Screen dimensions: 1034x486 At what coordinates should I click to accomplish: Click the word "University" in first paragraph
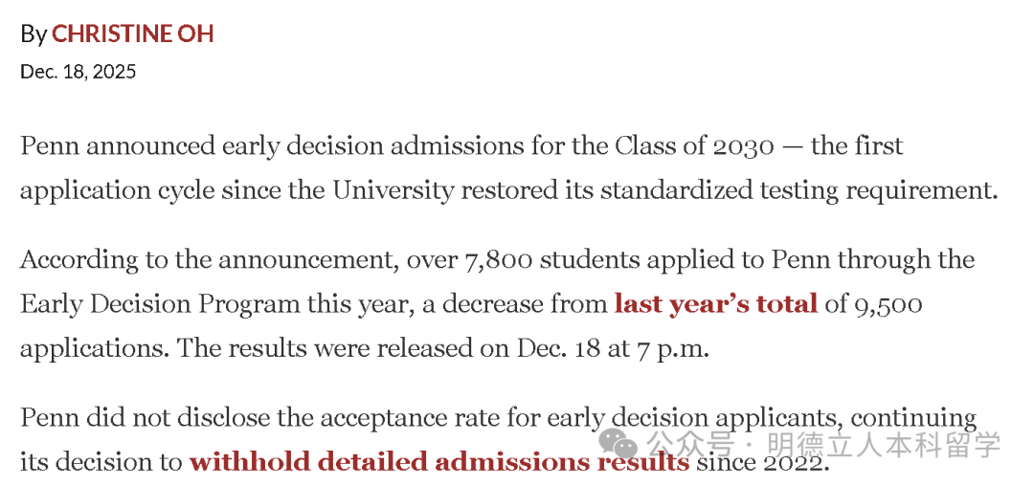pos(393,189)
